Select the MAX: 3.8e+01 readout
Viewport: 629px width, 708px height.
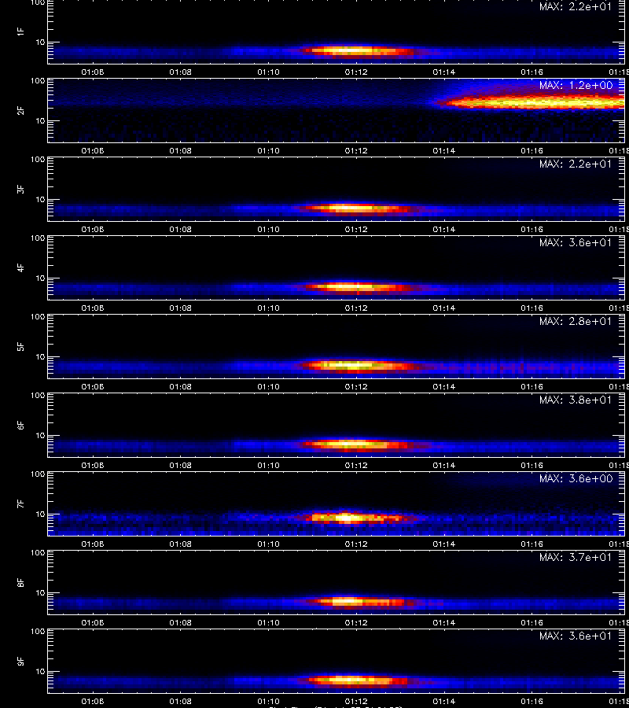click(x=576, y=400)
